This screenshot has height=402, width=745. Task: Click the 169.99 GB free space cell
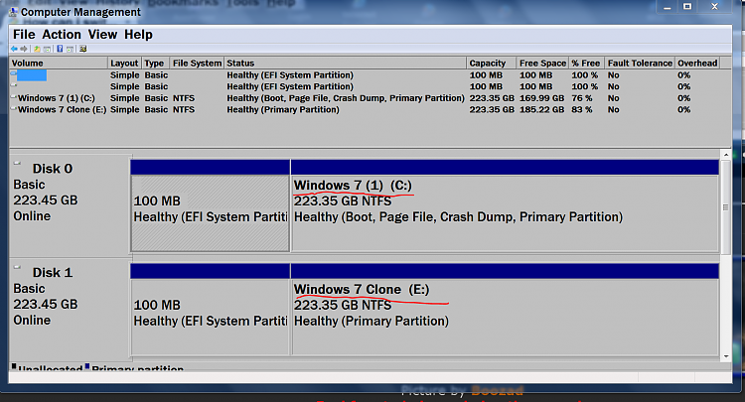(x=541, y=98)
